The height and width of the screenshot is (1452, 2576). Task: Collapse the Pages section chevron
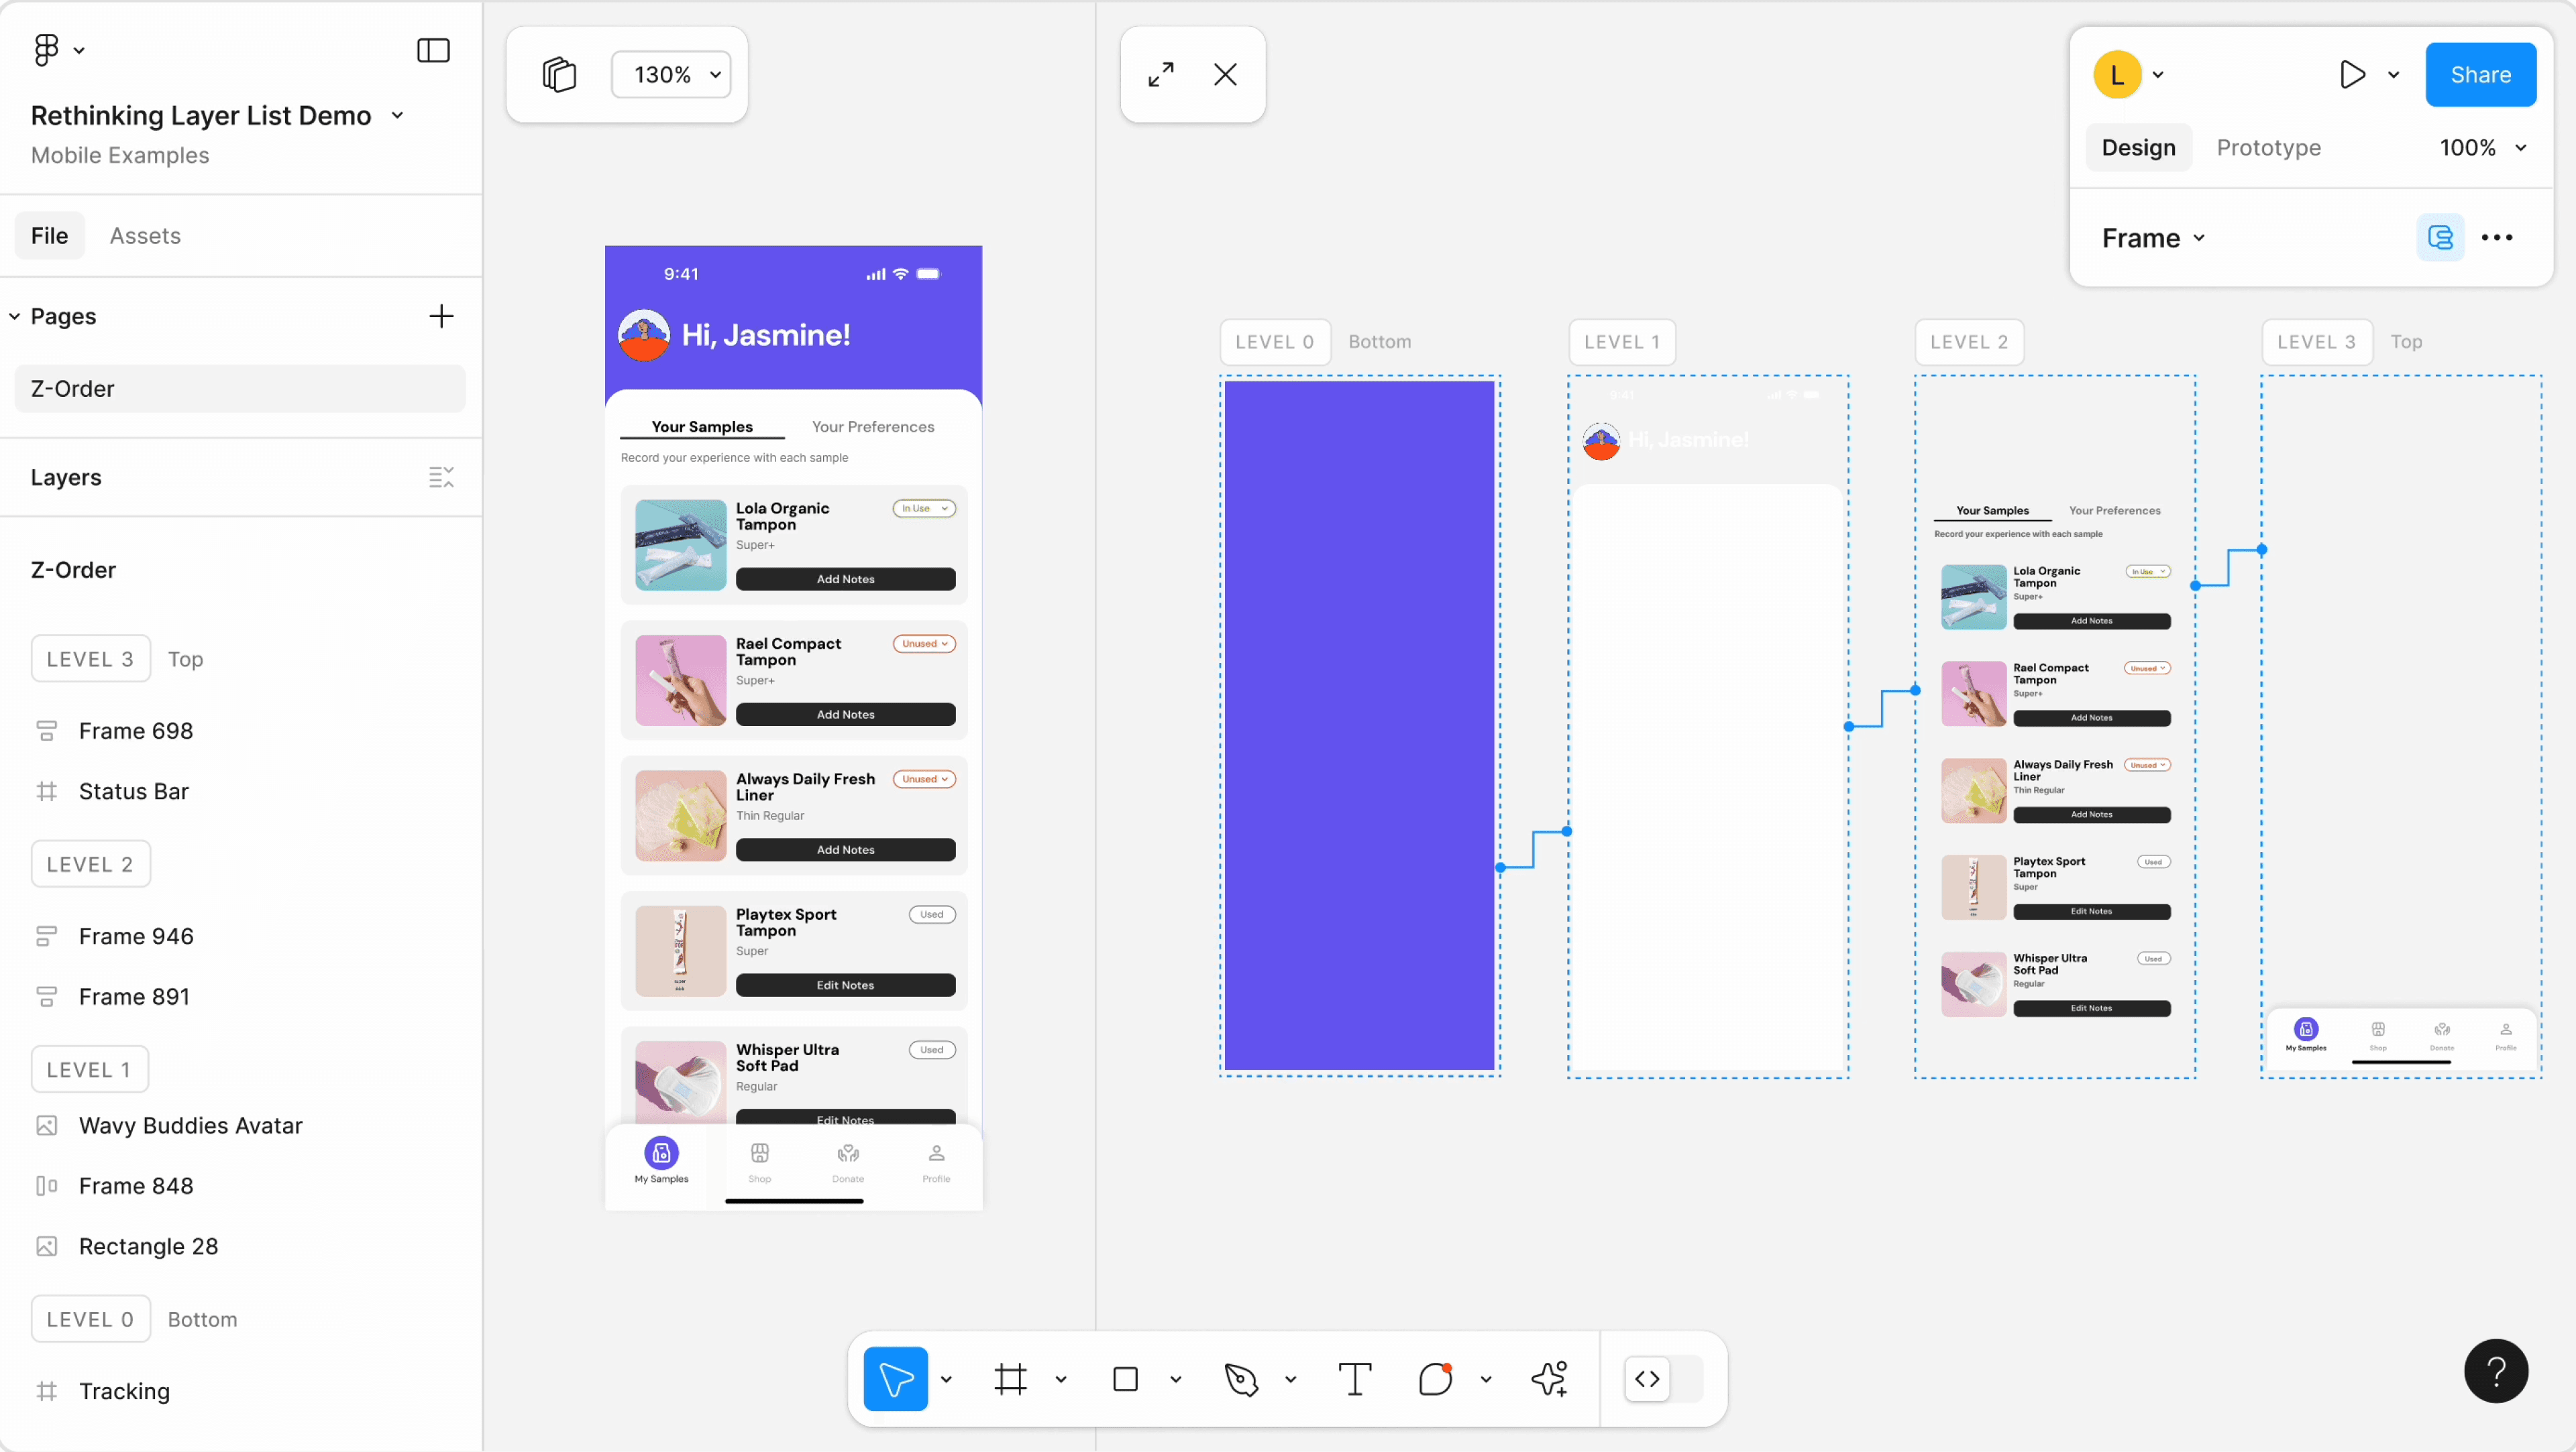pos(15,317)
